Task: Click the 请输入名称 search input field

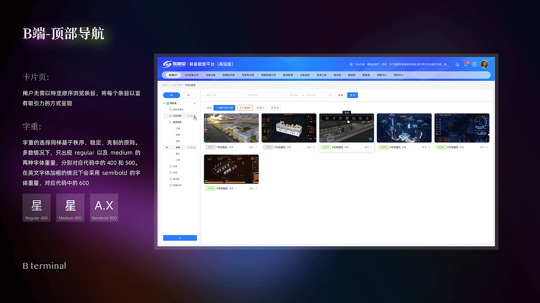Action: (223, 95)
